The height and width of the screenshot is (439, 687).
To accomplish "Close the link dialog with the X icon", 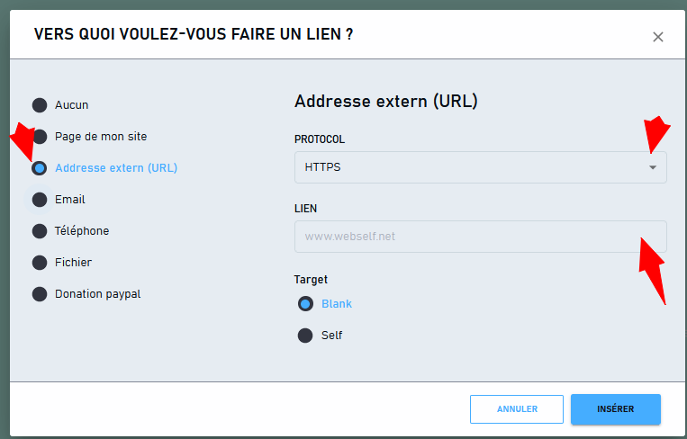I will 657,37.
